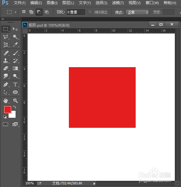Screen dimensions: 181x187
Task: Open the 样式 style dropdown
Action: pos(137,12)
